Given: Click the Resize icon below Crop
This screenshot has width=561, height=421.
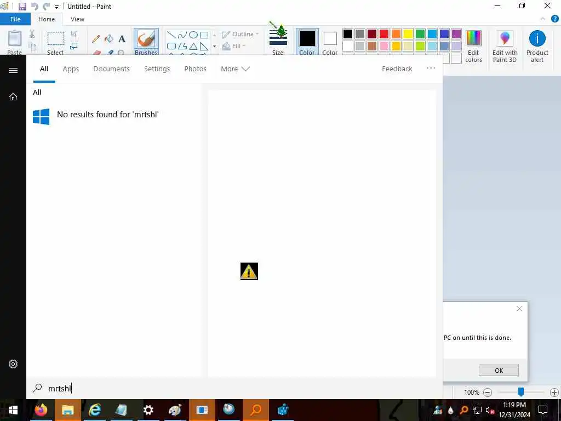Looking at the screenshot, I should tap(74, 46).
